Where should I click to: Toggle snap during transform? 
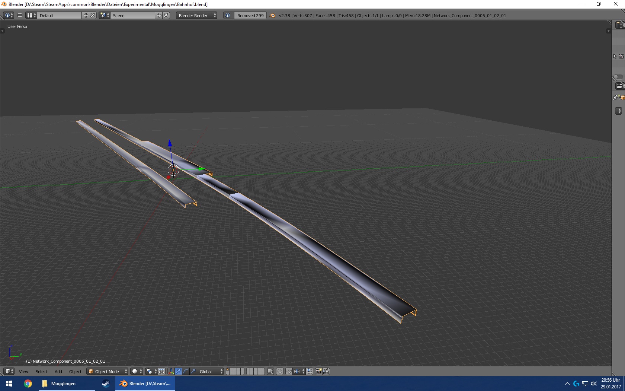pos(289,371)
